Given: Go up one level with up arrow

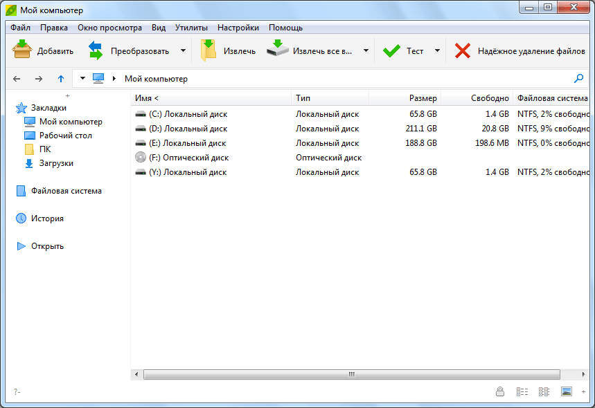Looking at the screenshot, I should (61, 79).
